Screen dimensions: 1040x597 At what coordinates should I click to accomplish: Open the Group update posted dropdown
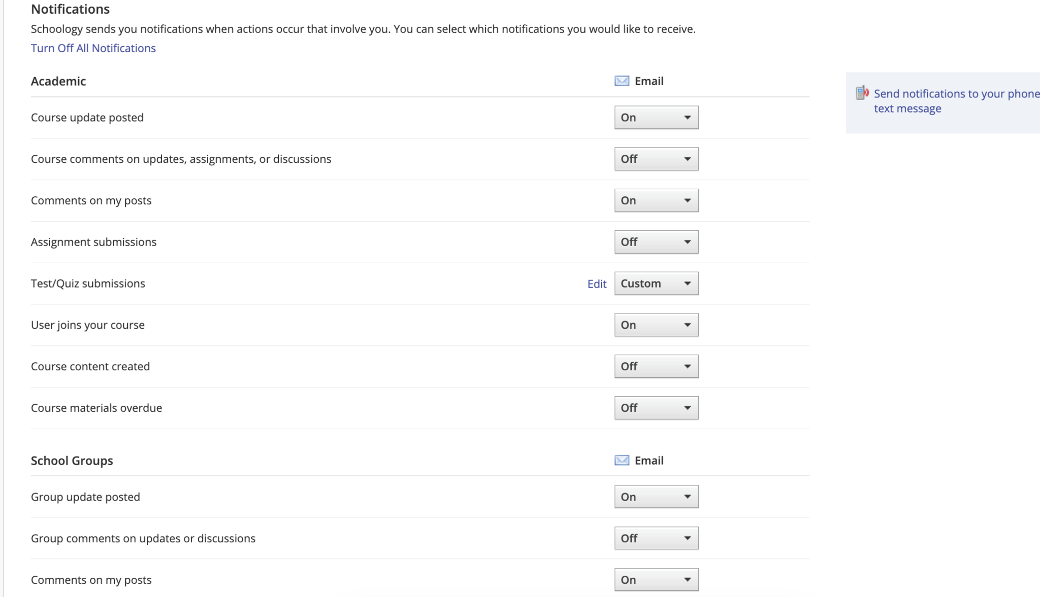[x=656, y=497]
